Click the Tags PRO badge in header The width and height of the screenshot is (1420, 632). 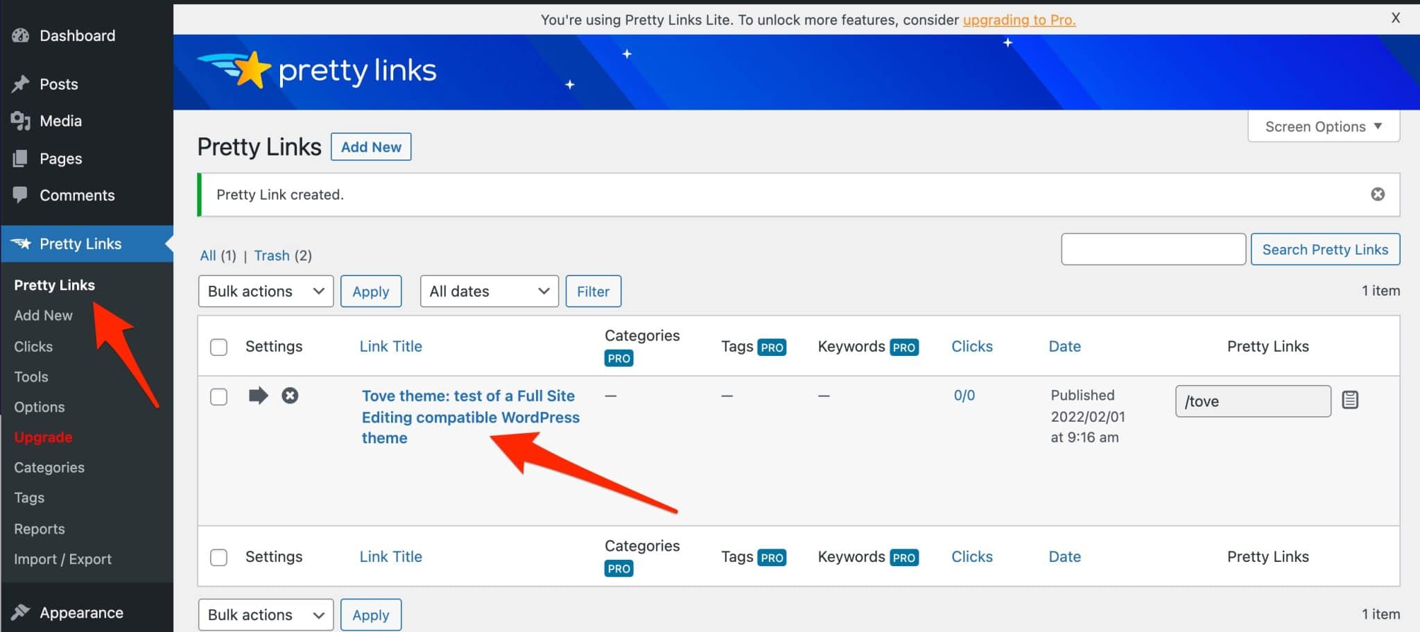[772, 347]
